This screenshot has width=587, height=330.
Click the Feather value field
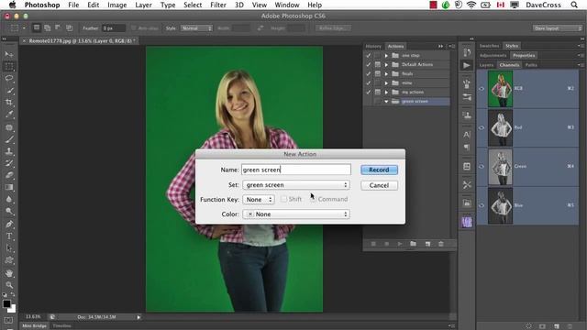click(x=114, y=28)
